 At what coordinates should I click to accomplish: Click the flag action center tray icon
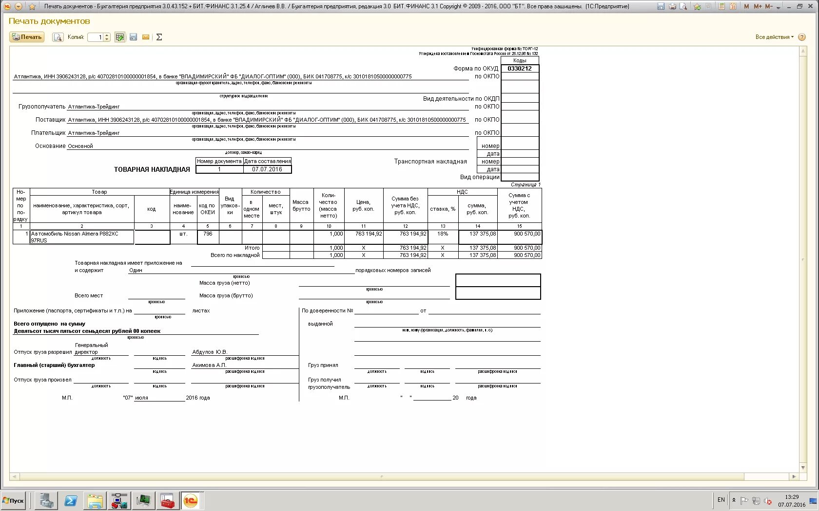coord(744,500)
